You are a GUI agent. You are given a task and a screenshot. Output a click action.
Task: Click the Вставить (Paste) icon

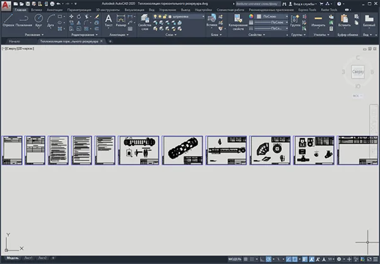pyautogui.click(x=344, y=20)
